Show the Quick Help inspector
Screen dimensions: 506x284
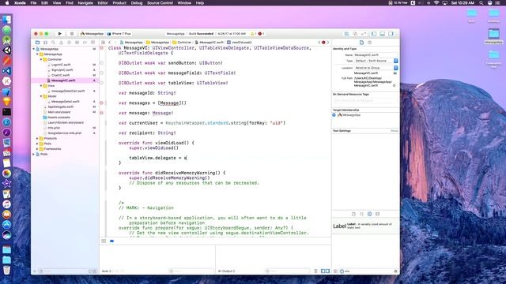(369, 43)
